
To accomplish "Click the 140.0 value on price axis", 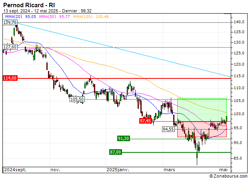I will (240, 22).
